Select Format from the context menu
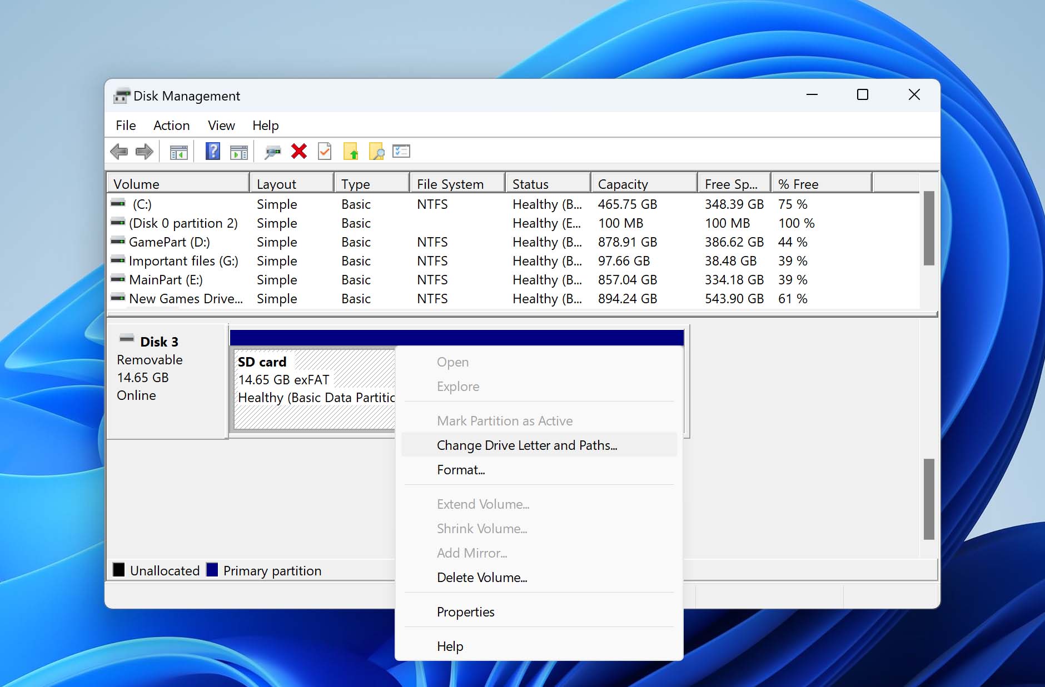The image size is (1045, 687). point(461,470)
